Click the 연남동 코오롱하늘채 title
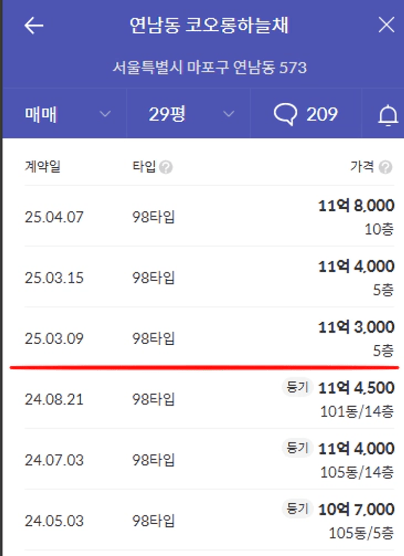Screen dimensions: 404x556 [209, 25]
